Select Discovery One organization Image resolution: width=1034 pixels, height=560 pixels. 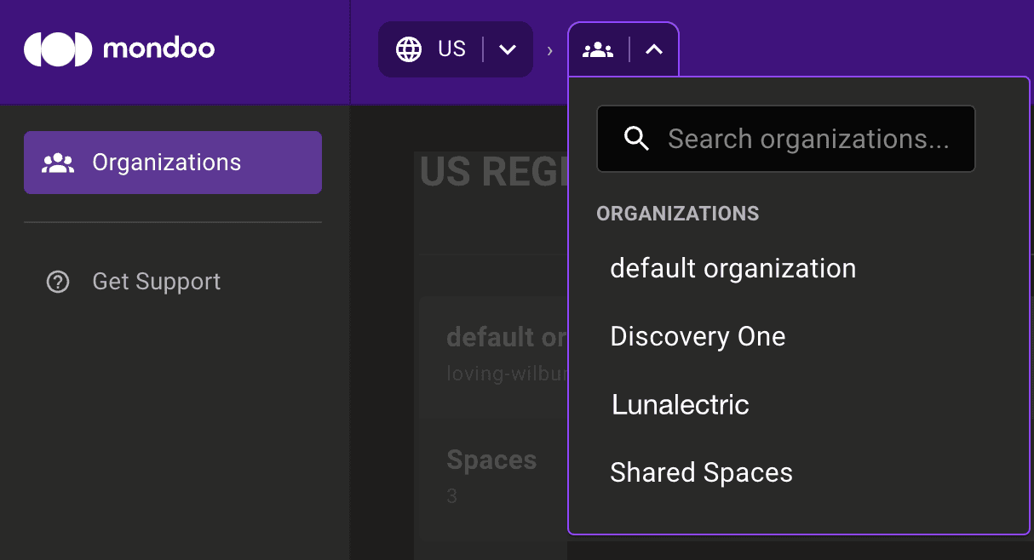pos(698,335)
